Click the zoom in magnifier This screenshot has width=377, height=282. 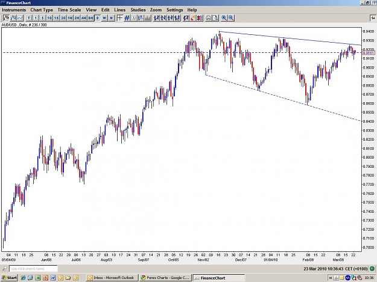point(224,18)
